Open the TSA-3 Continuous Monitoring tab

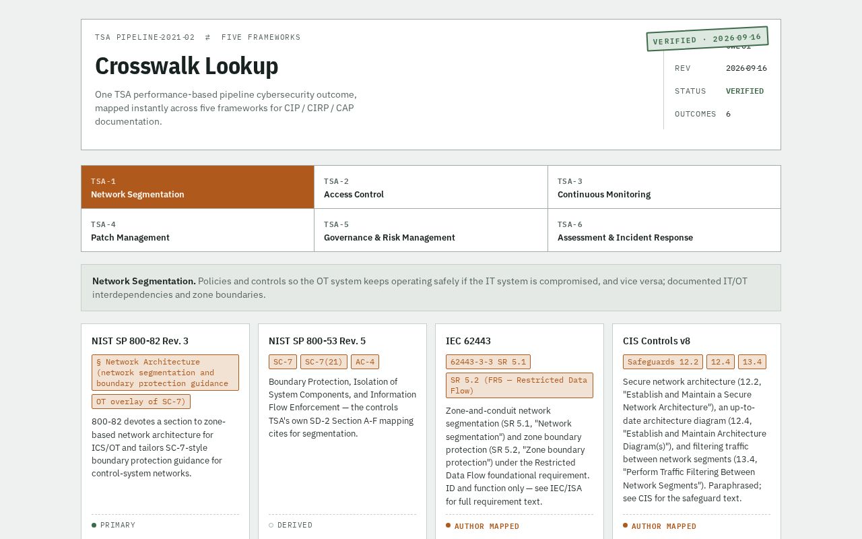point(664,187)
